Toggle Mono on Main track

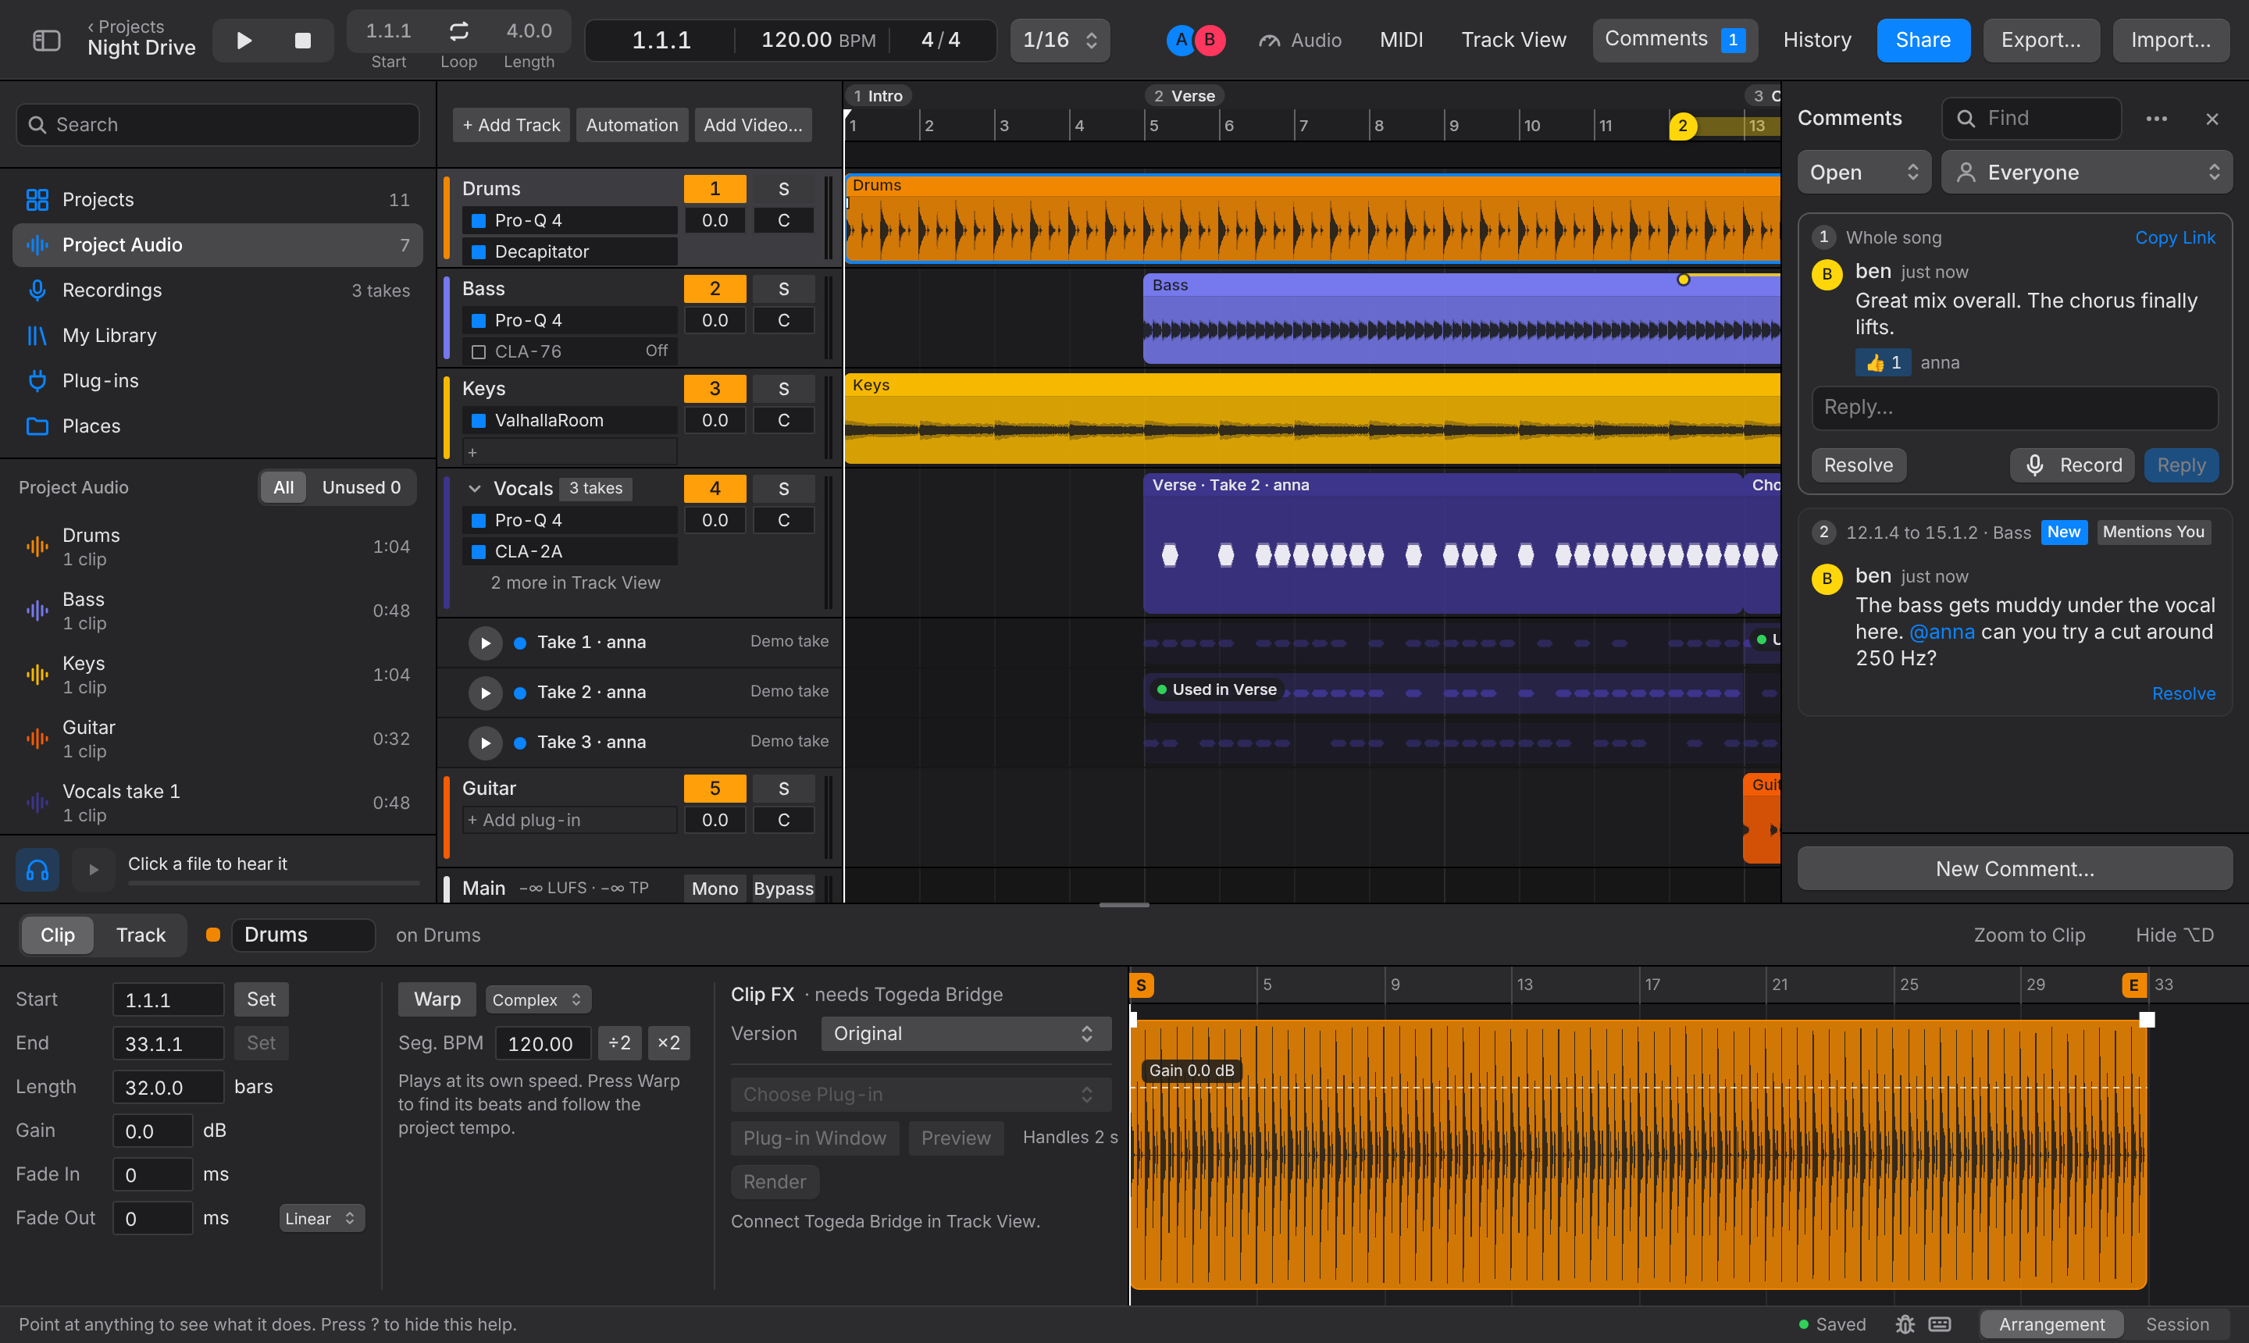coord(714,888)
